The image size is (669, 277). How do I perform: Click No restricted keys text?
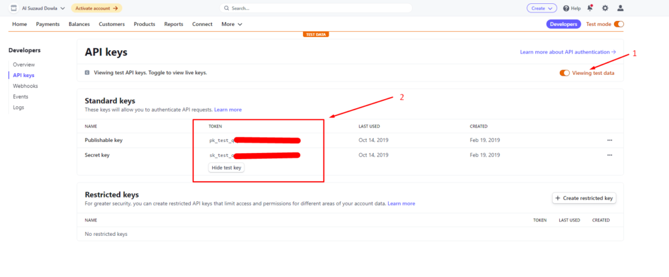point(106,234)
